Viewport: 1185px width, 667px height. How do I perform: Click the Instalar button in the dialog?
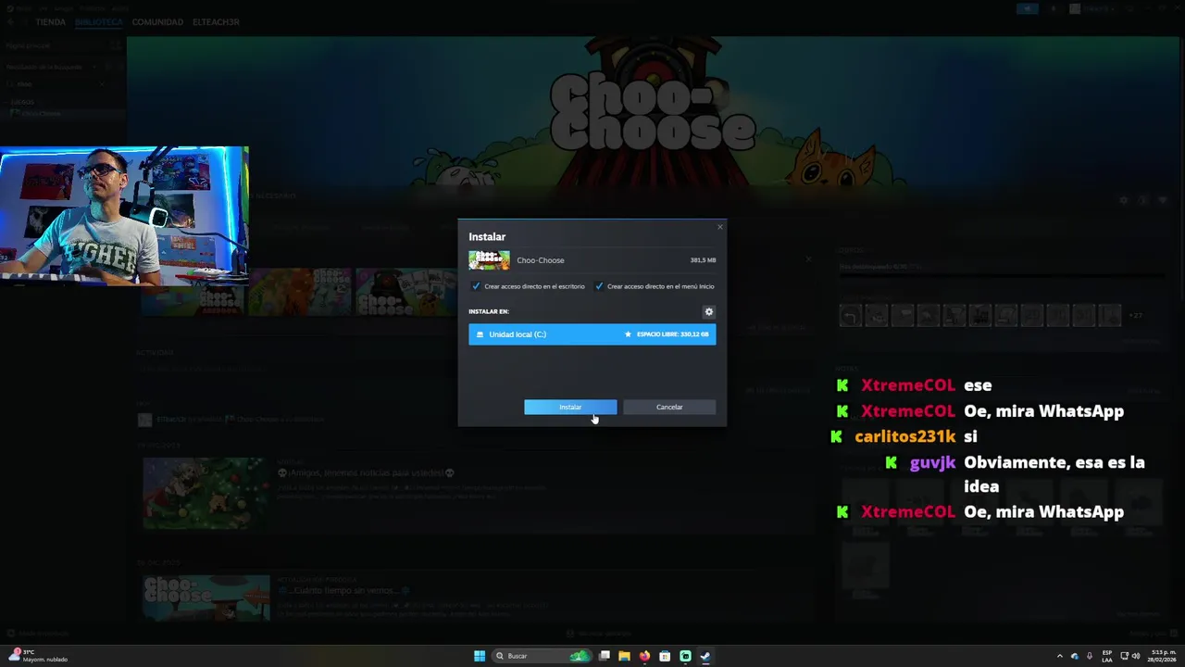pos(570,407)
